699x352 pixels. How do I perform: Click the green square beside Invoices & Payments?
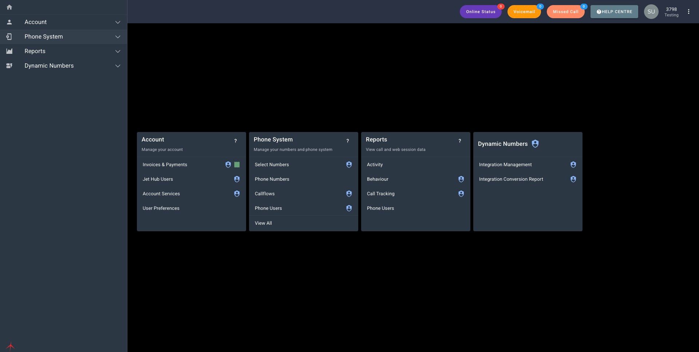click(237, 165)
